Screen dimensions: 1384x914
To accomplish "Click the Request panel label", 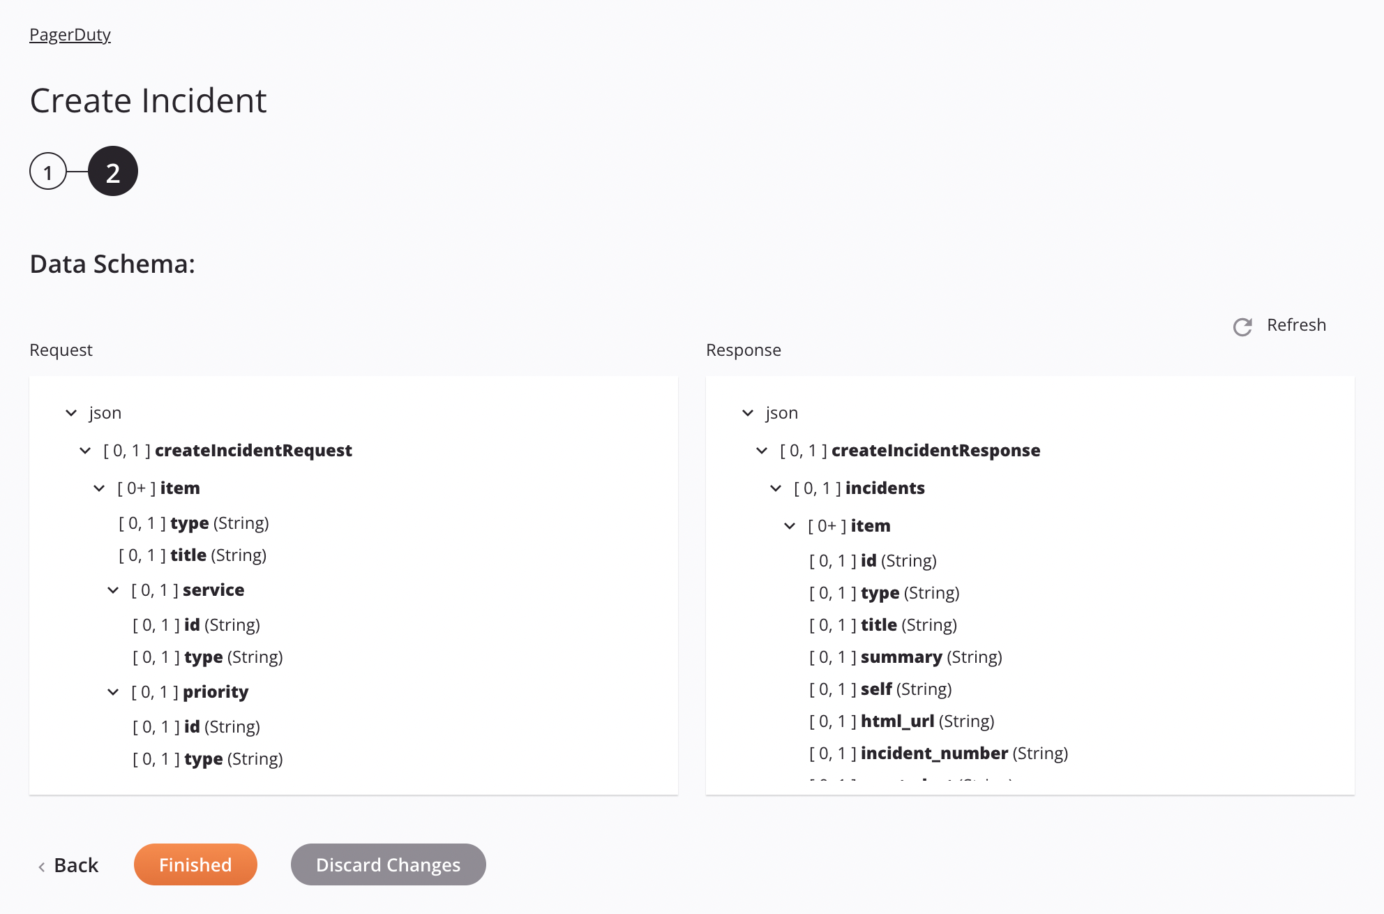I will tap(60, 349).
